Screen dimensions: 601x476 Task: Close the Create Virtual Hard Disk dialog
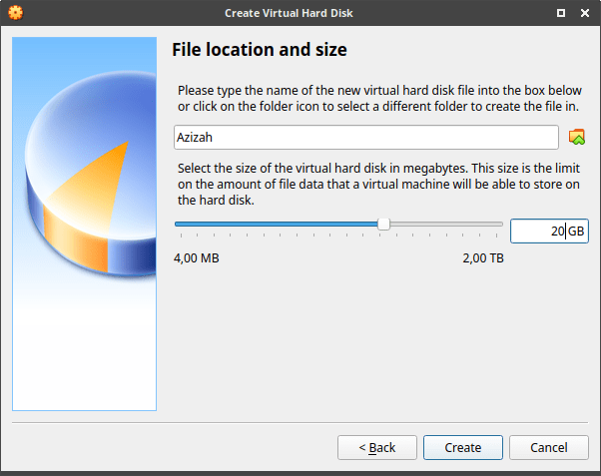[x=585, y=13]
